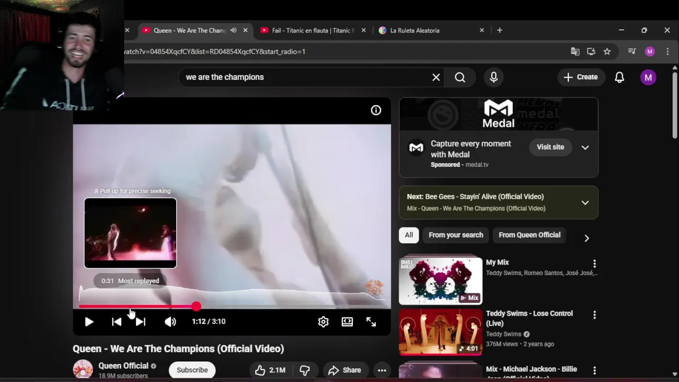Switch to theater mode

(347, 322)
